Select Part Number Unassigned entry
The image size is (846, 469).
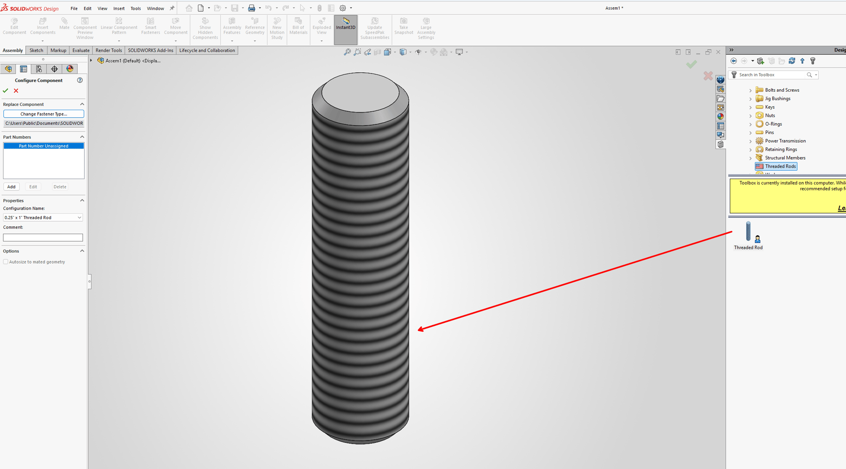44,146
